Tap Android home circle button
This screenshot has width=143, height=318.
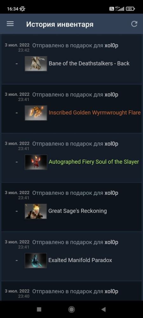71,309
